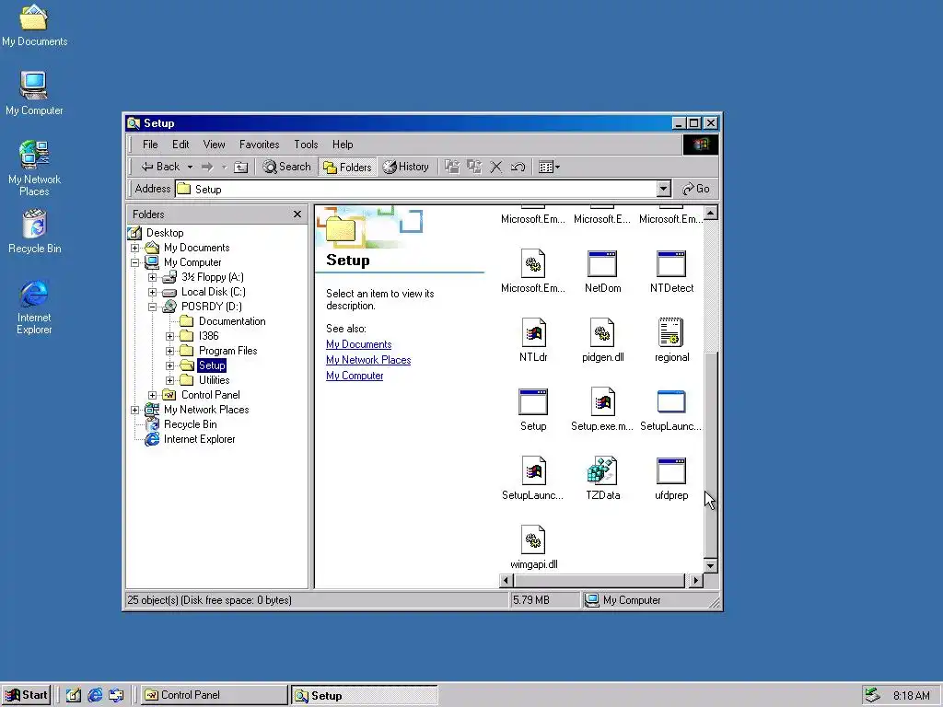The height and width of the screenshot is (707, 943).
Task: Select Control Panel in folder tree
Action: (x=211, y=395)
